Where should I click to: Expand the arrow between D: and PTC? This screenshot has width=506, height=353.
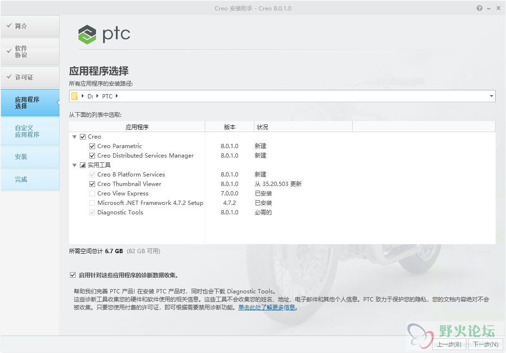click(x=97, y=96)
